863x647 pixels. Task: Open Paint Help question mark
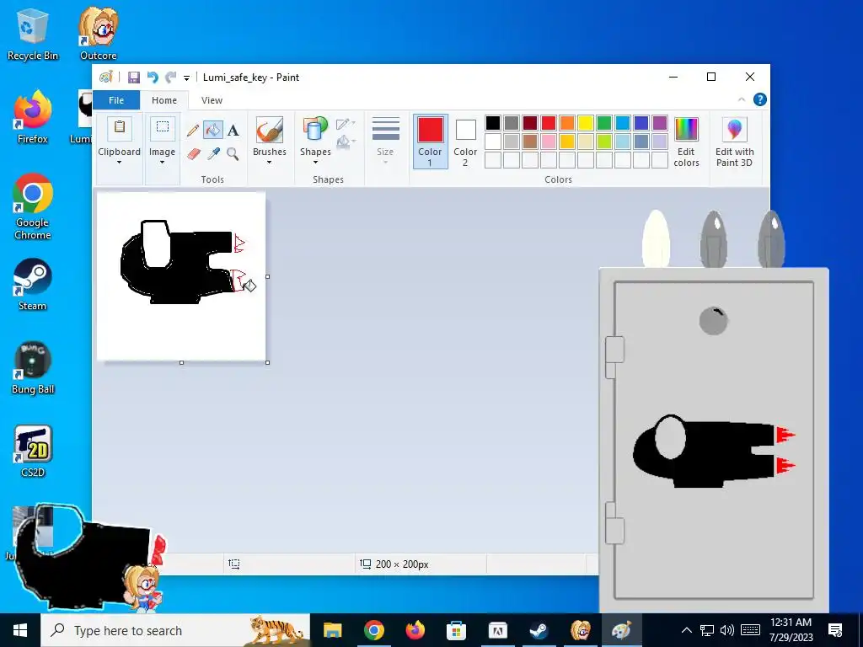click(x=760, y=99)
